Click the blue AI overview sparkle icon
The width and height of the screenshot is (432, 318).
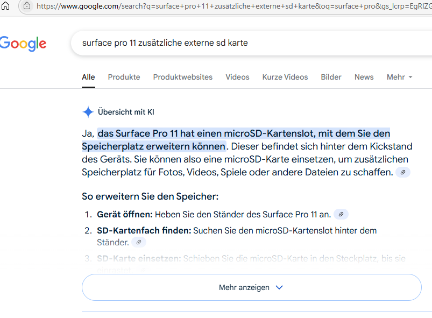click(88, 112)
